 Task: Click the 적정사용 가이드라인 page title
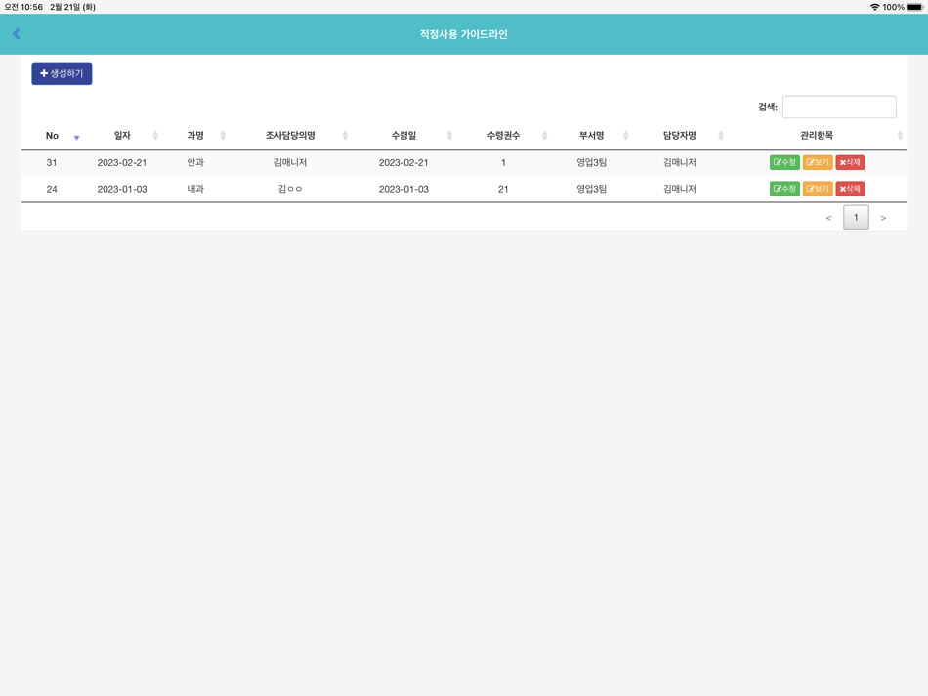[463, 34]
